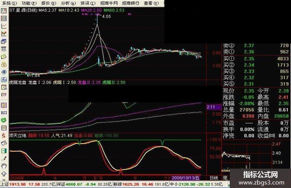This screenshot has height=188, width=291.
Task: Click the 买③ 2.33 order row
Action: tap(256, 71)
